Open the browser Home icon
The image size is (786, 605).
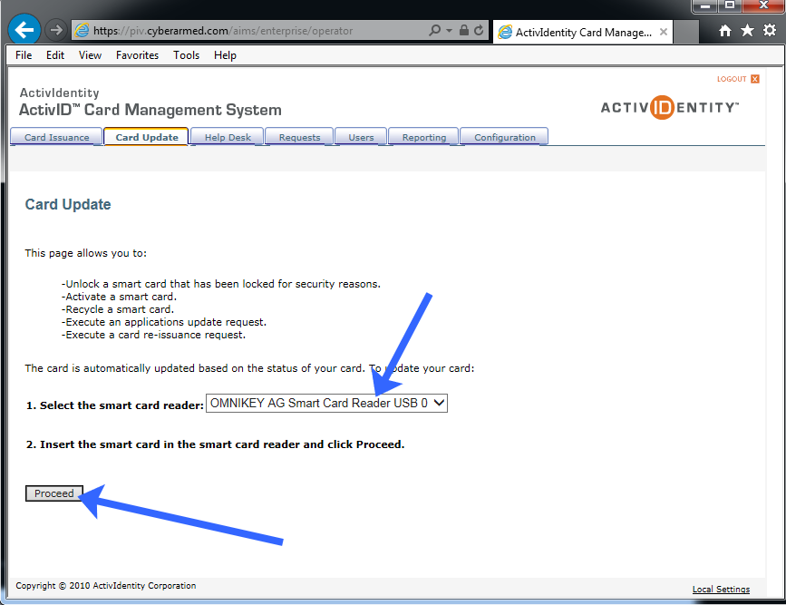click(725, 31)
